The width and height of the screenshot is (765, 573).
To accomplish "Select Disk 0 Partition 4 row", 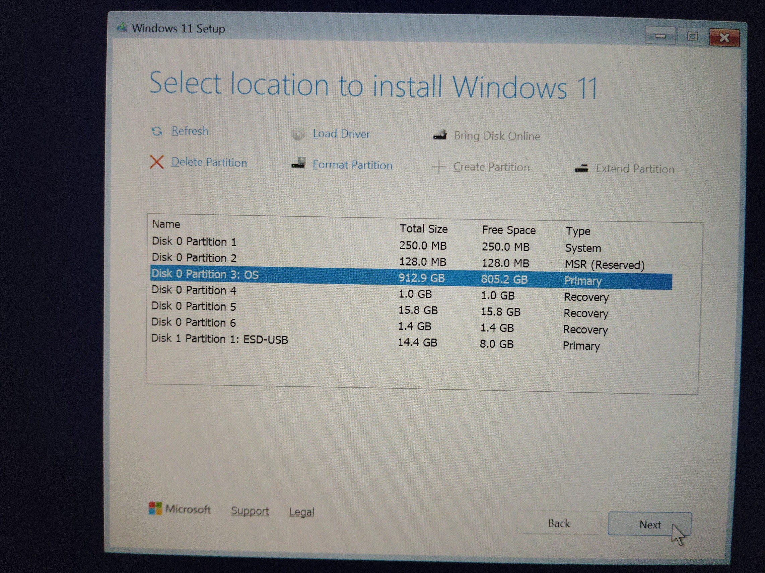I will click(x=411, y=293).
